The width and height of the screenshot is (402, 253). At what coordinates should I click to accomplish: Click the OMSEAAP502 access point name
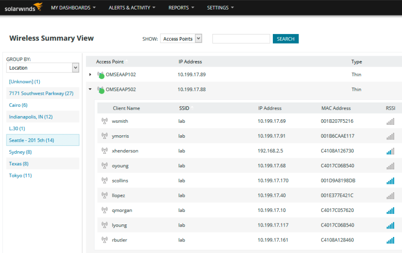[121, 89]
